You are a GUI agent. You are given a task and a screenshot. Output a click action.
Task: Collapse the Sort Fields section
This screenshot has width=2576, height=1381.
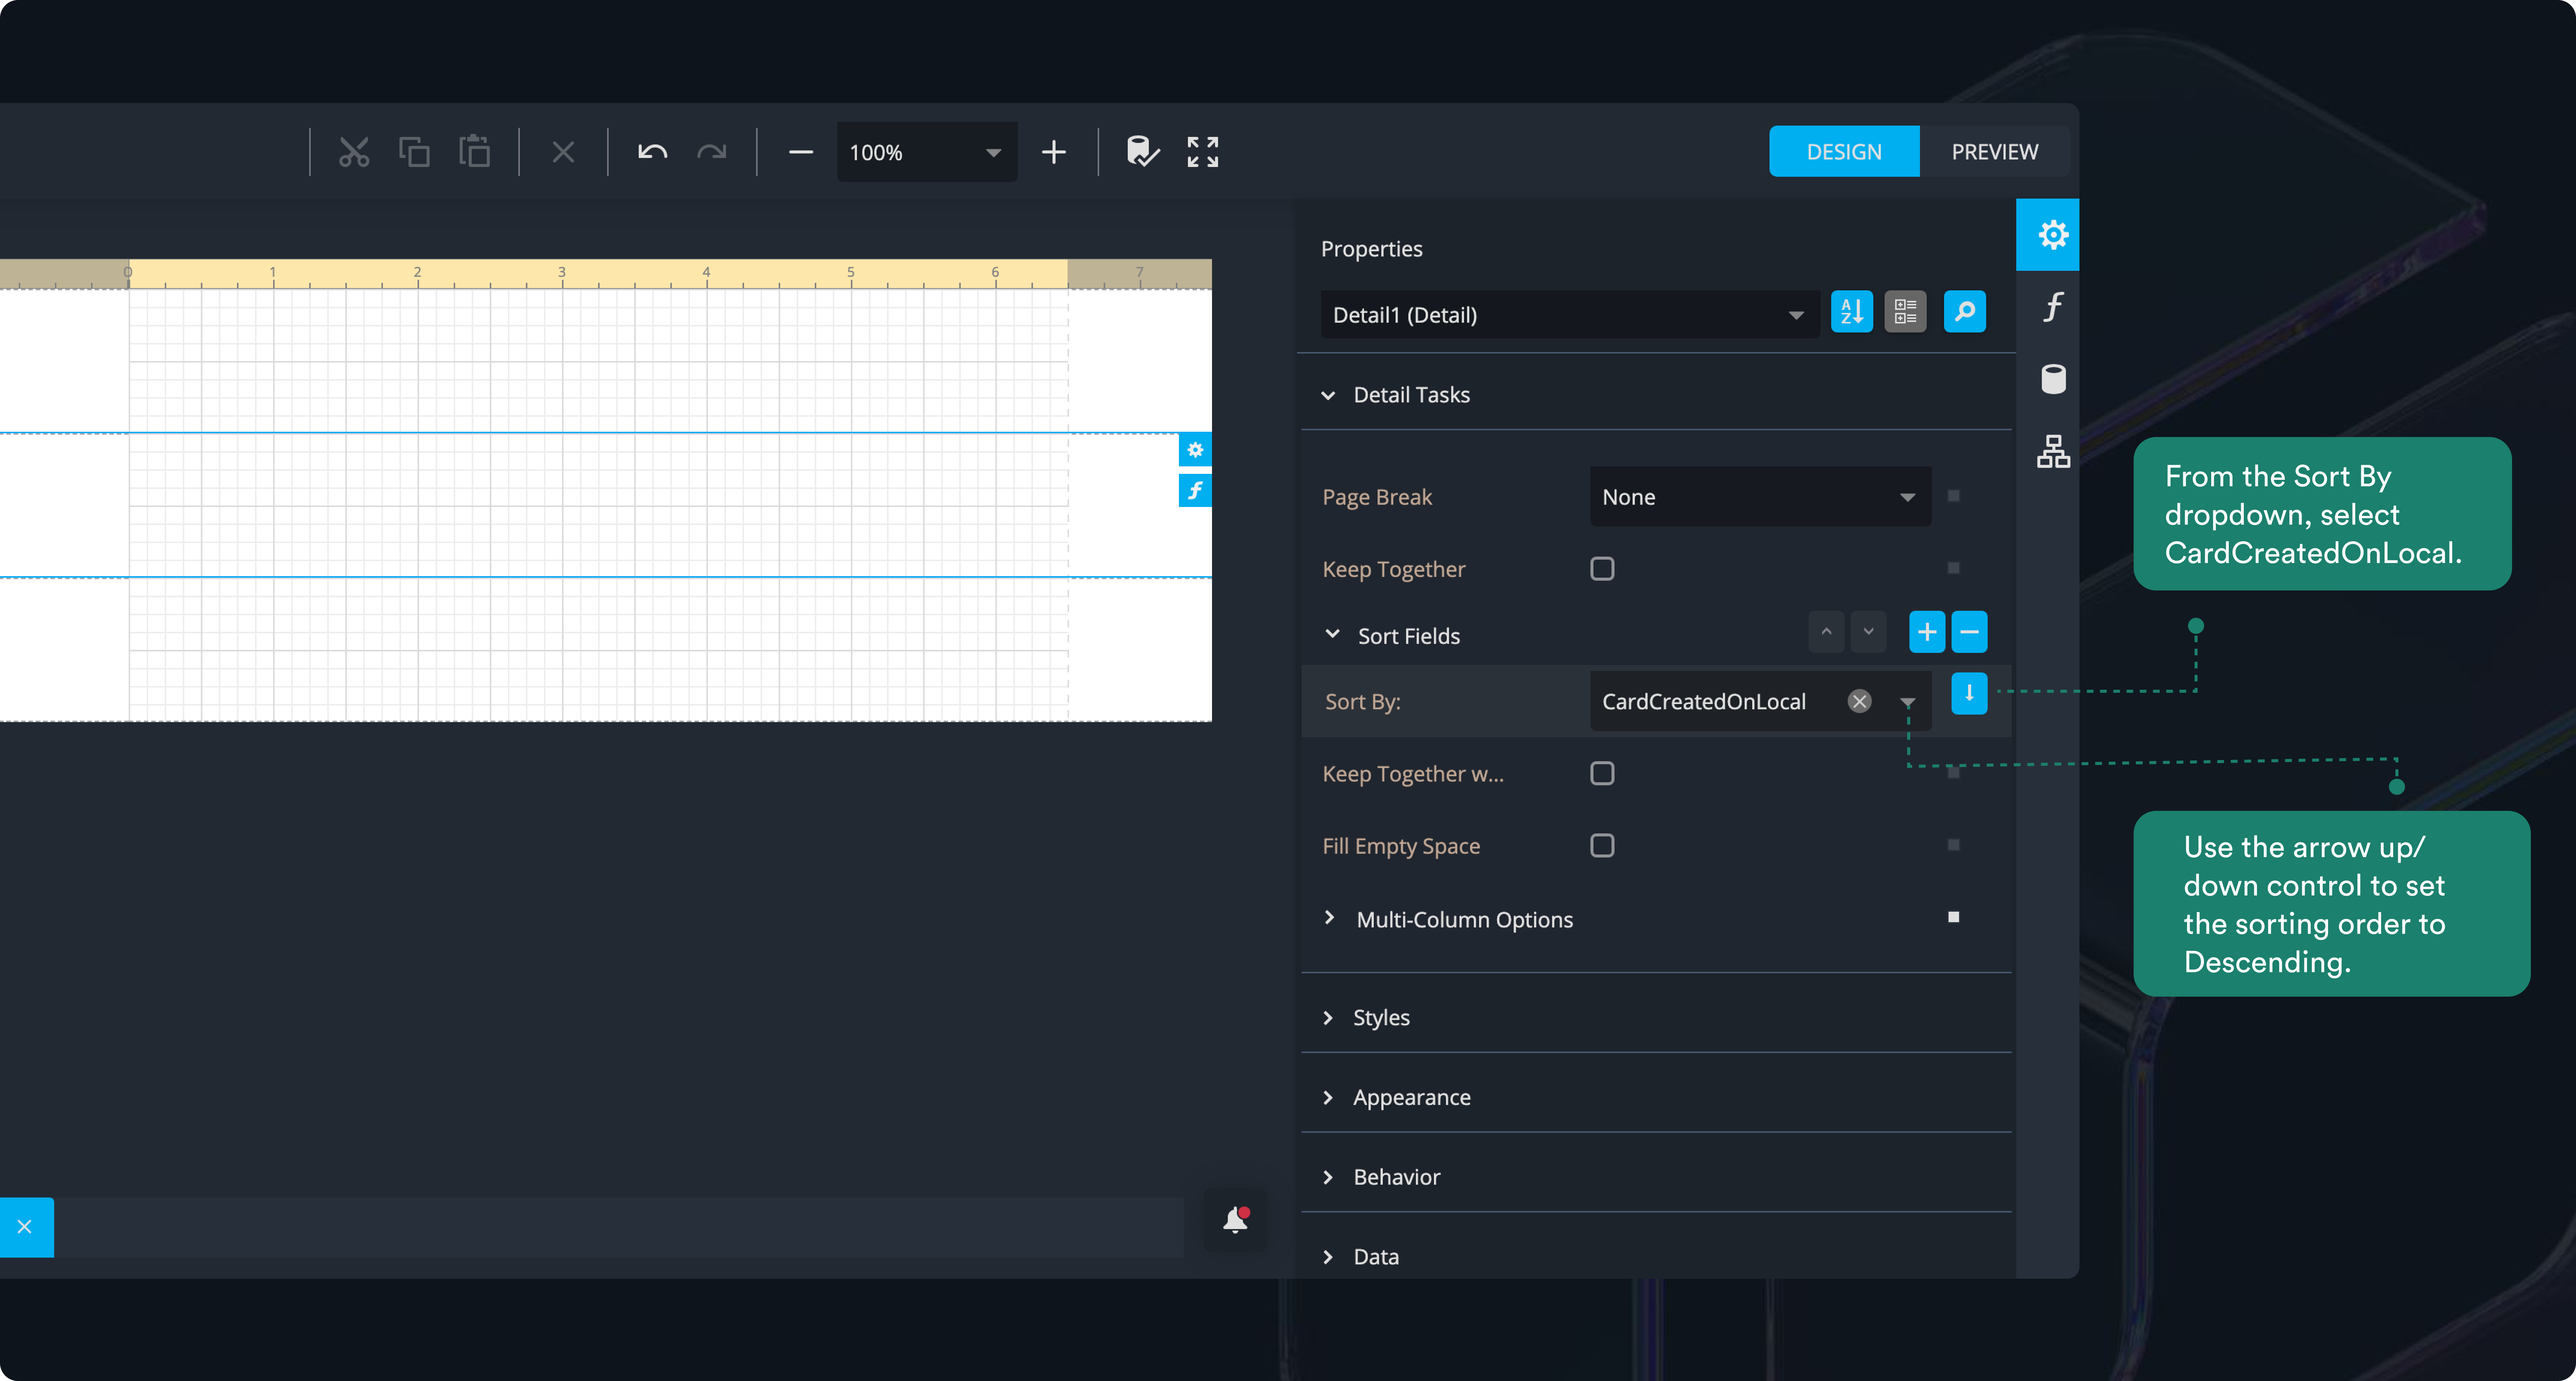[1332, 634]
